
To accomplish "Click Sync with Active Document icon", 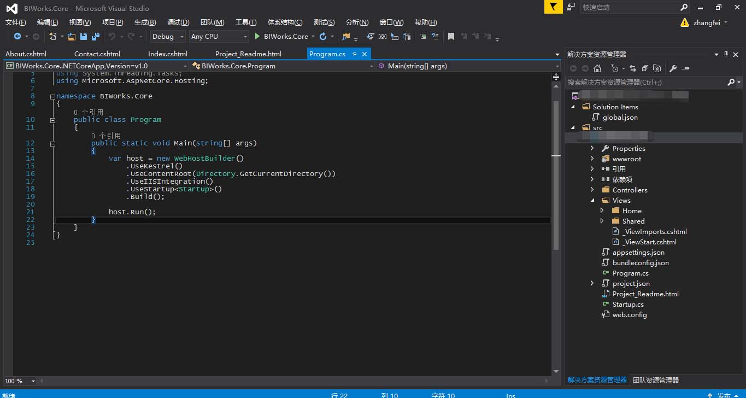I will [x=633, y=68].
